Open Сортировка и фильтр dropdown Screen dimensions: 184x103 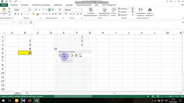[x=141, y=12]
